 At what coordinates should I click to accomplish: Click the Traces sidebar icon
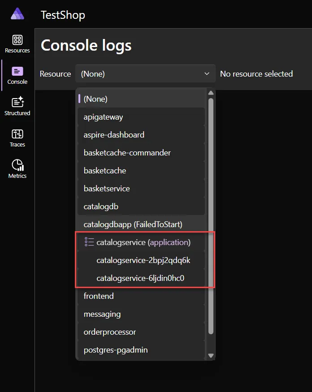click(17, 137)
